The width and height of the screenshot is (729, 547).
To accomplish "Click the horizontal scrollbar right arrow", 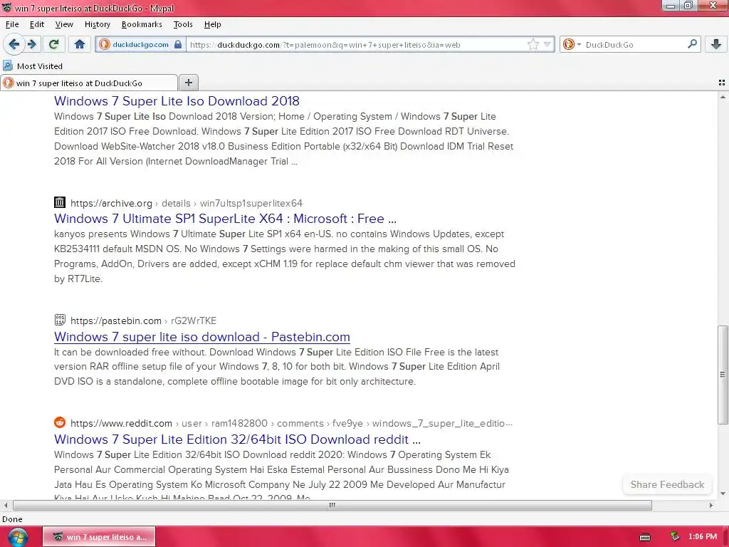I will coord(711,505).
